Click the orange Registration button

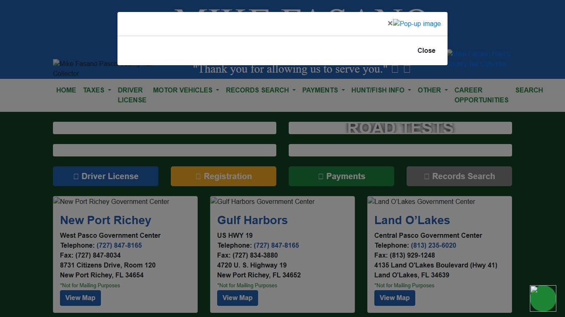(x=223, y=176)
